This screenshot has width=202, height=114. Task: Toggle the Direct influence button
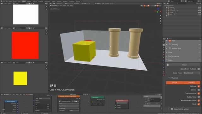click(x=175, y=83)
